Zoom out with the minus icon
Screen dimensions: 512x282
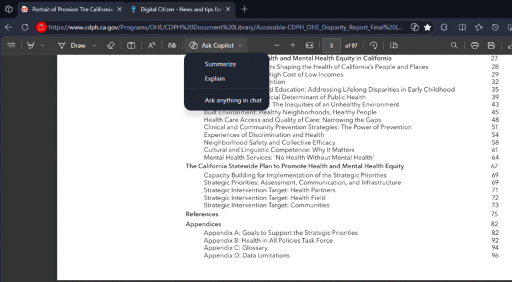coord(277,45)
